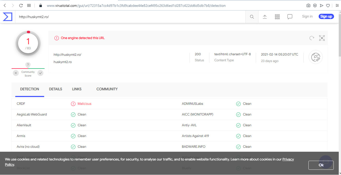
Task: Click the Sign in link
Action: (307, 16)
